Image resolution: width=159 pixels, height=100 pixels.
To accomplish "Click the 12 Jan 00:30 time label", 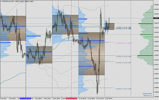I will pos(109,98).
